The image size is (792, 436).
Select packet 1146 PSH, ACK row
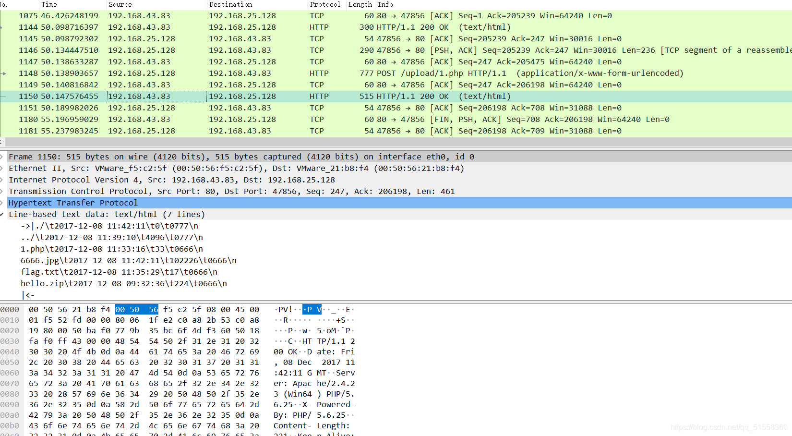[x=396, y=50]
